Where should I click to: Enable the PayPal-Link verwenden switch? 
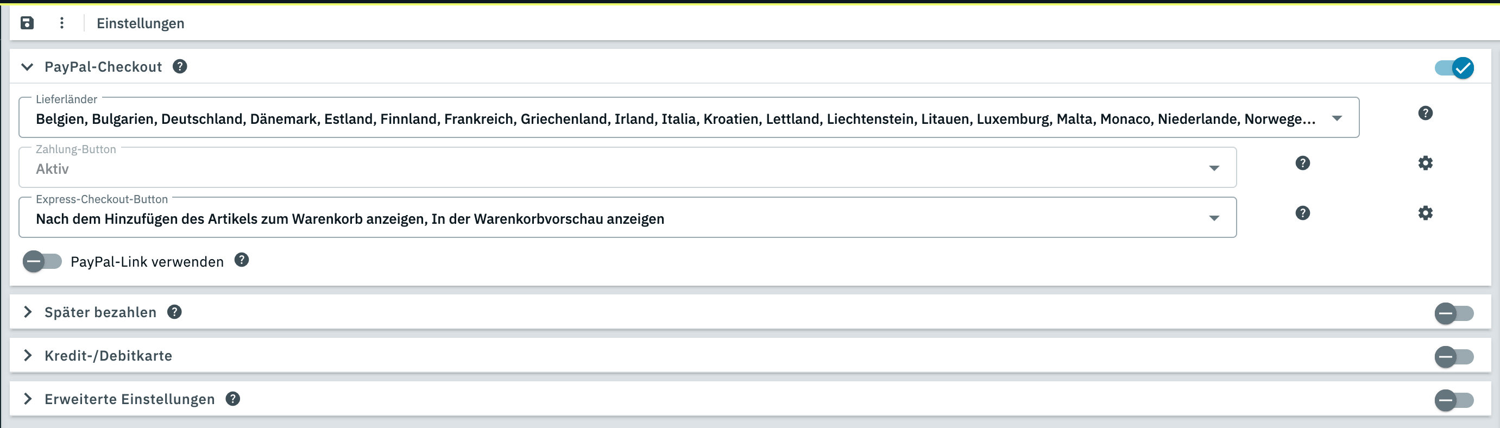pos(42,261)
